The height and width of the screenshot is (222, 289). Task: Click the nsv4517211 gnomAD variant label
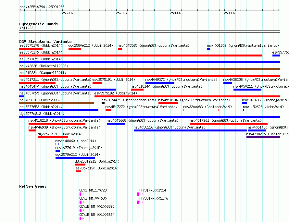[56, 80]
